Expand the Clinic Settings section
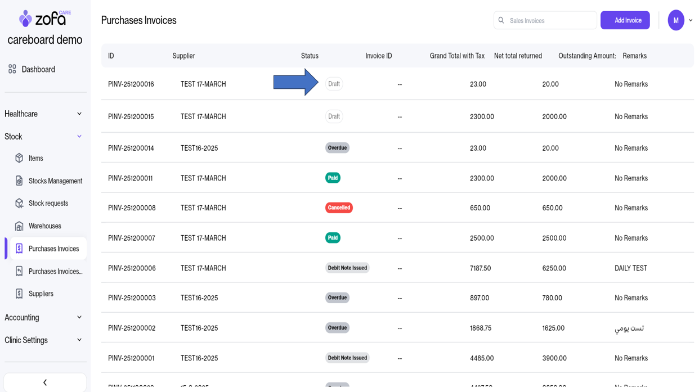 pyautogui.click(x=79, y=340)
